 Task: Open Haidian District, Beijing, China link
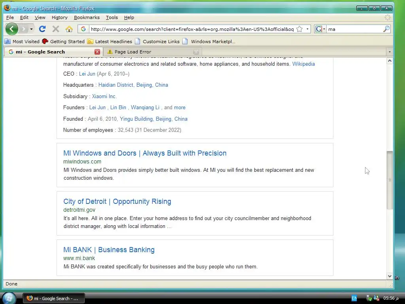[133, 85]
